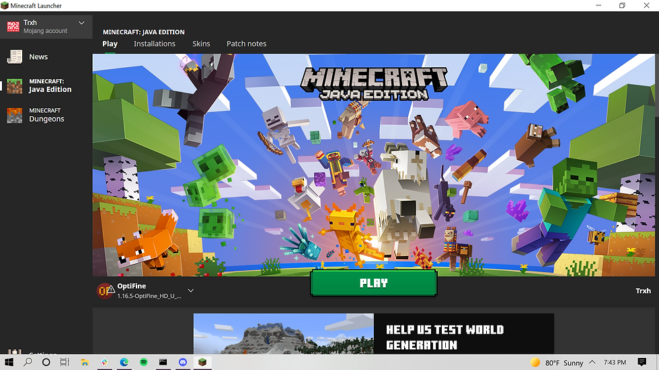
Task: Click the Trxh player name beside Play
Action: [x=643, y=291]
